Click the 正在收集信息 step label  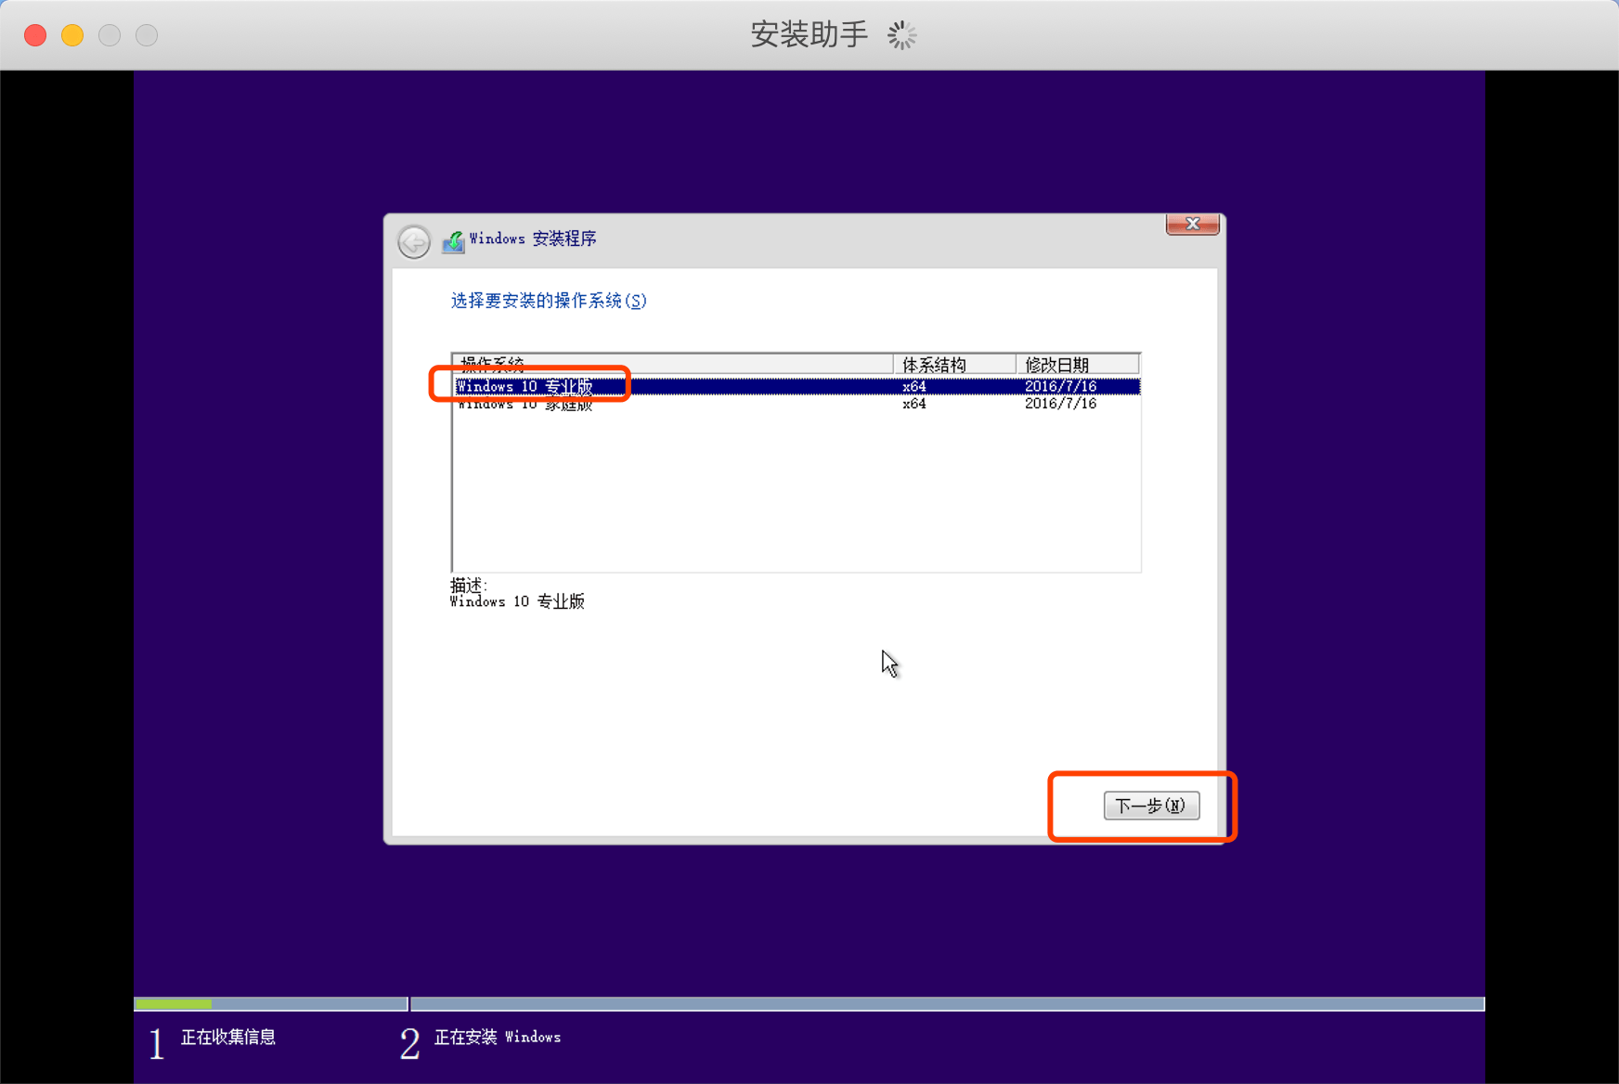point(227,1037)
